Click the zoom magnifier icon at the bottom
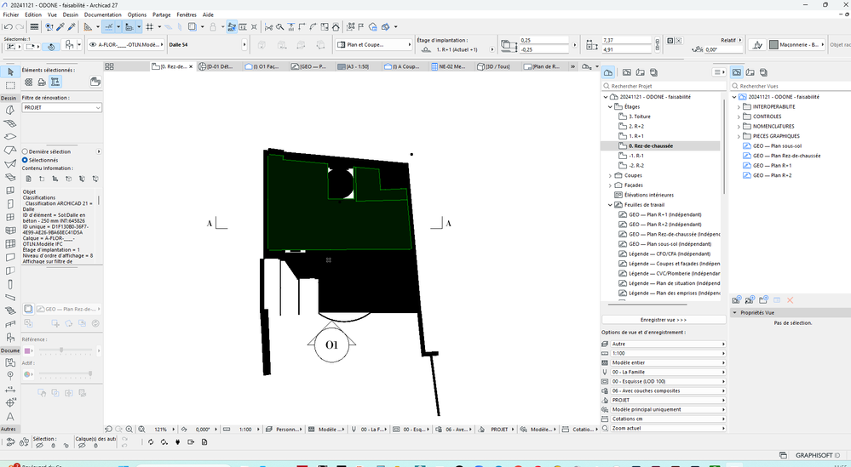The image size is (851, 467). pyautogui.click(x=129, y=430)
